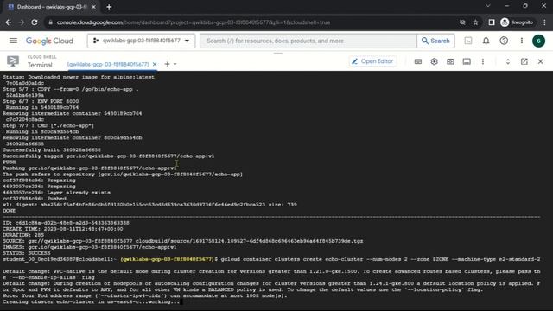553x311 pixels.
Task: Click the 'Terminal' label
Action: pos(40,65)
